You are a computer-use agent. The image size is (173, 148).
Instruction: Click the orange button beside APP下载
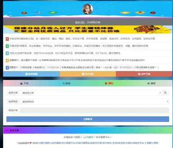[88, 74]
